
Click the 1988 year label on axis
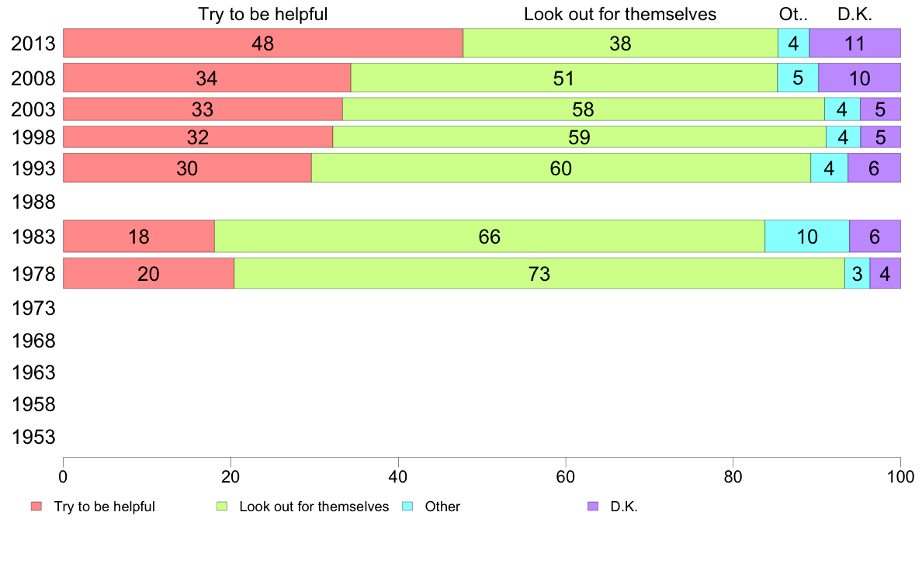34,202
